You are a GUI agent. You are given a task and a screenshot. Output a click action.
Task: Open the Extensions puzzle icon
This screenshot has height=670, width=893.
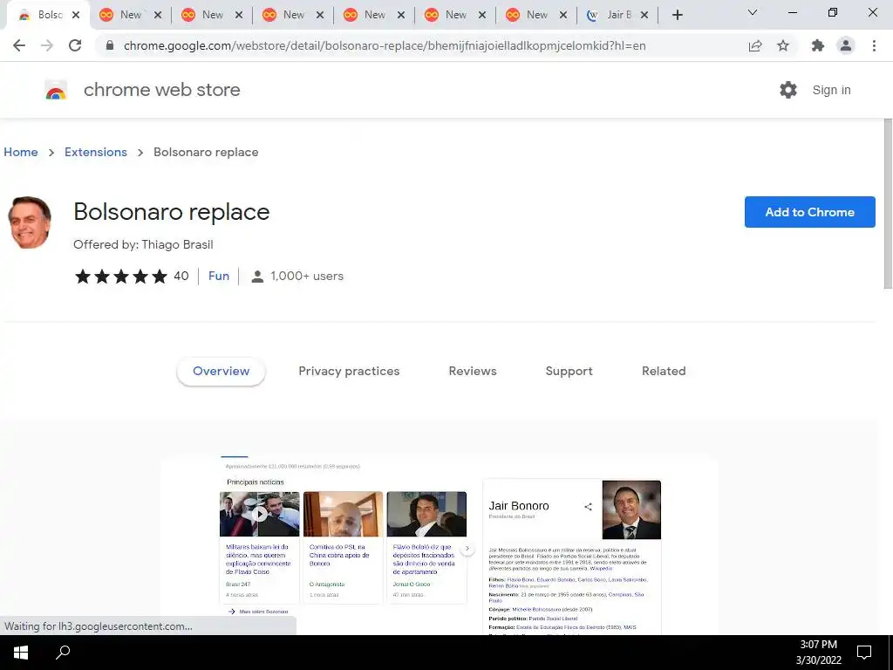818,45
